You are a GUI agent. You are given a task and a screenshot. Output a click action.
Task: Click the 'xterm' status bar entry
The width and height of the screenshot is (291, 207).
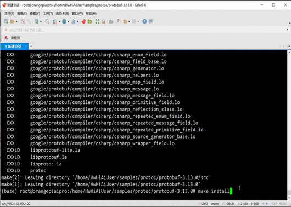point(215,204)
